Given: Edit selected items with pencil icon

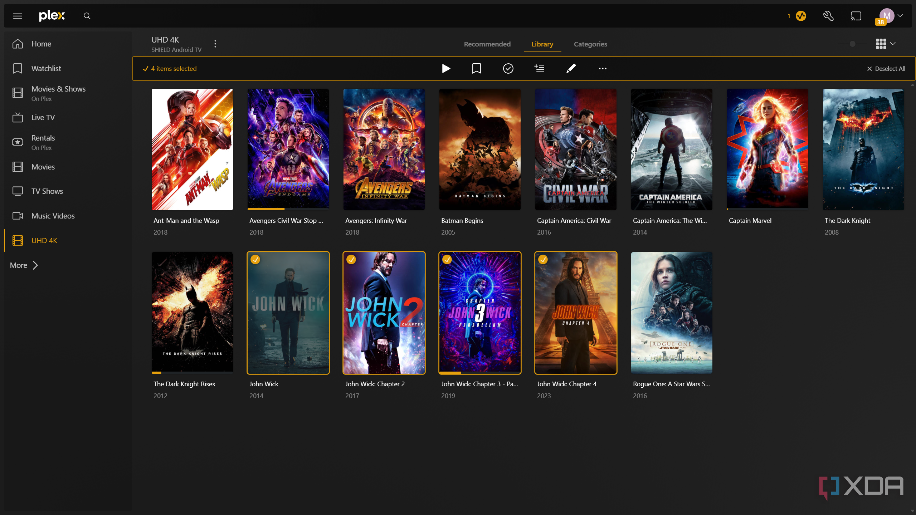Looking at the screenshot, I should click(571, 68).
